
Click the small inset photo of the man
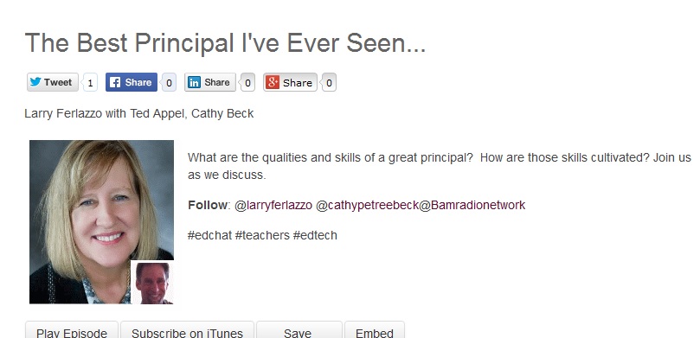152,283
